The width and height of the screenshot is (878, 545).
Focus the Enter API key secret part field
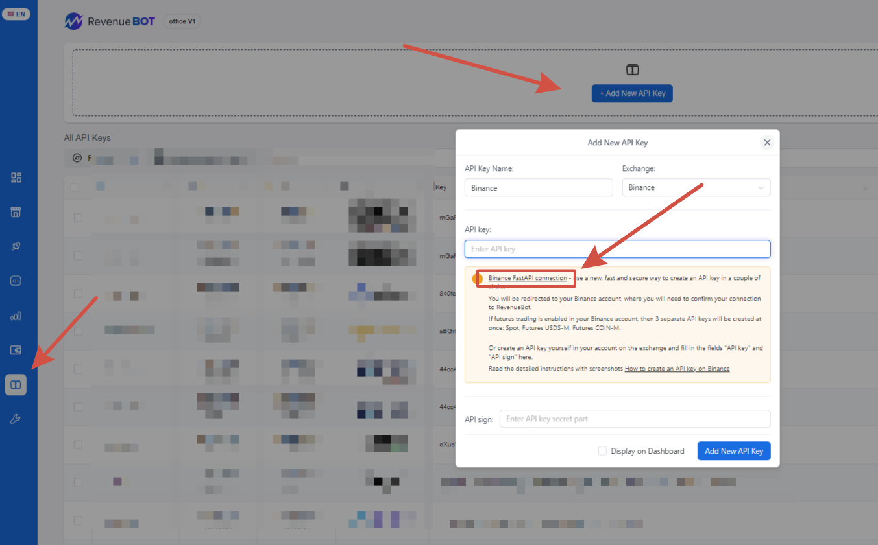[635, 419]
